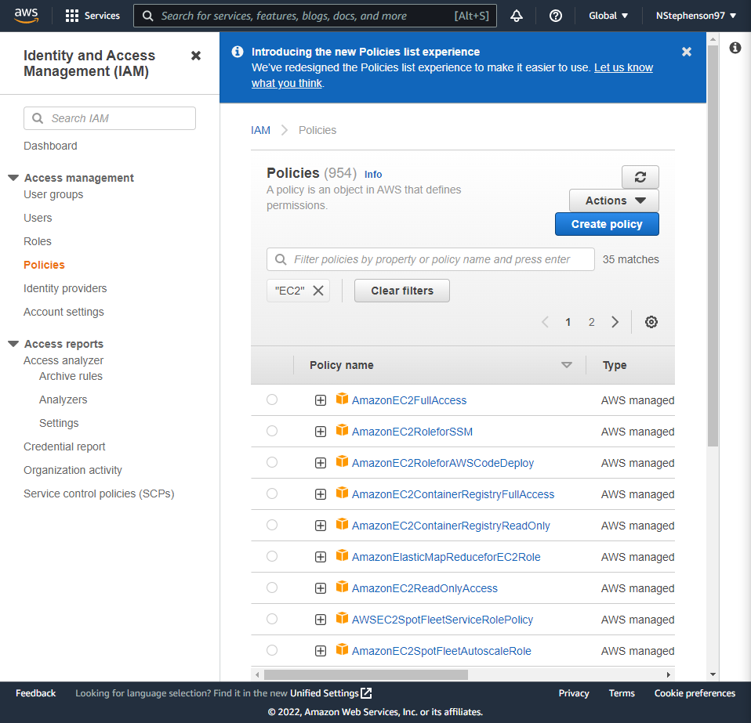The width and height of the screenshot is (751, 723).
Task: Click the vertical scrollbar of the page
Action: 713,246
